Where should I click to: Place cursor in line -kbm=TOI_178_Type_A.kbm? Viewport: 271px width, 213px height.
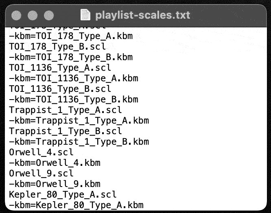tap(71, 36)
